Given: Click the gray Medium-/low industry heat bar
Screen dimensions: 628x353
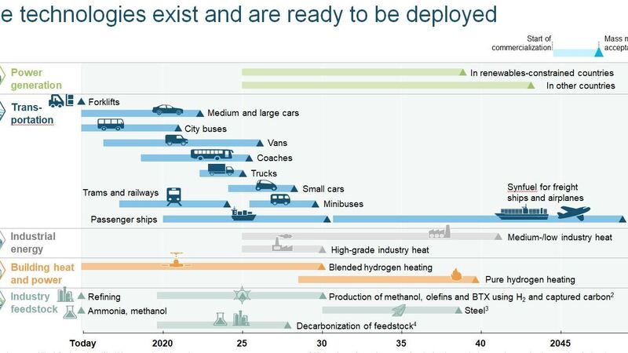Looking at the screenshot, I should point(370,236).
